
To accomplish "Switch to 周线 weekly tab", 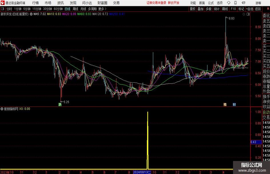I will pos(75,9).
